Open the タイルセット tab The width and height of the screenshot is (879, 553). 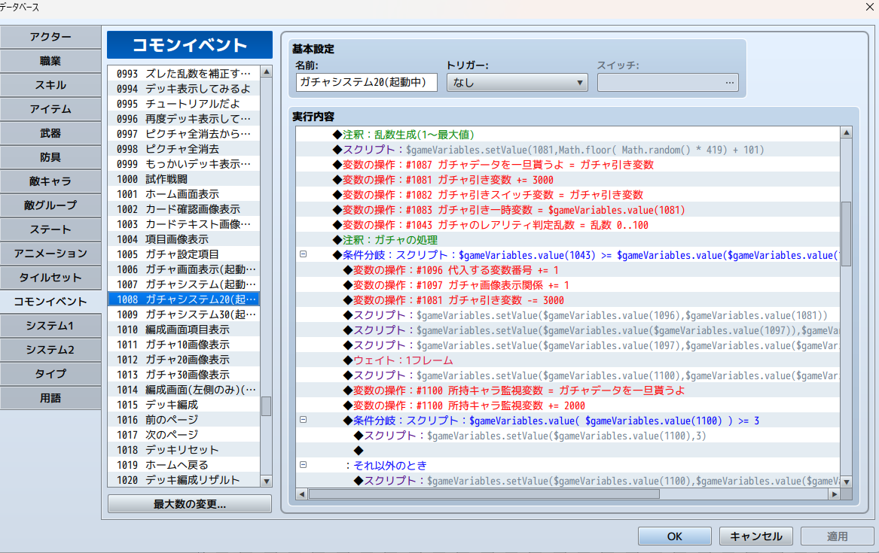pyautogui.click(x=50, y=278)
